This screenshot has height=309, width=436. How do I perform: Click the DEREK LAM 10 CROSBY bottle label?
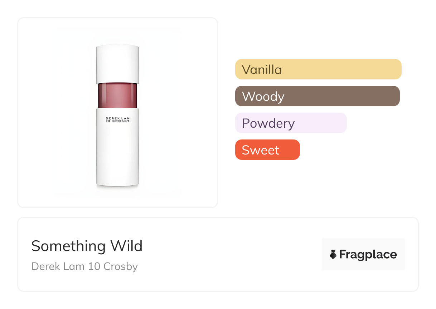(117, 120)
